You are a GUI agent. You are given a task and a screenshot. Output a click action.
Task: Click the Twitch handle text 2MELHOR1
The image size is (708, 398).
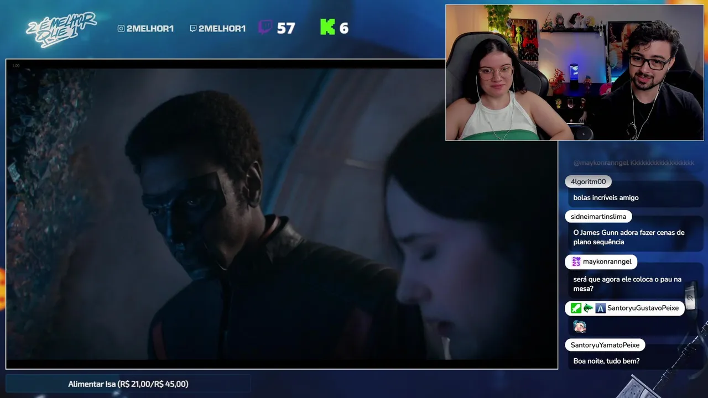pos(222,28)
